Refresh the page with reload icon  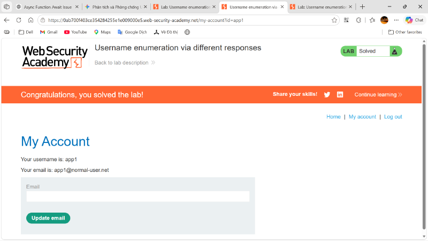click(x=19, y=20)
